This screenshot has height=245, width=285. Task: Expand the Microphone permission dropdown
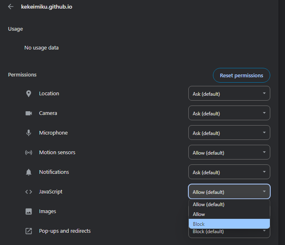(x=229, y=133)
